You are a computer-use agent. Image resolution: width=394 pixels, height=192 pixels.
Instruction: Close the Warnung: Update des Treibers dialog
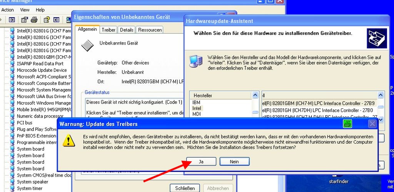[x=372, y=124]
